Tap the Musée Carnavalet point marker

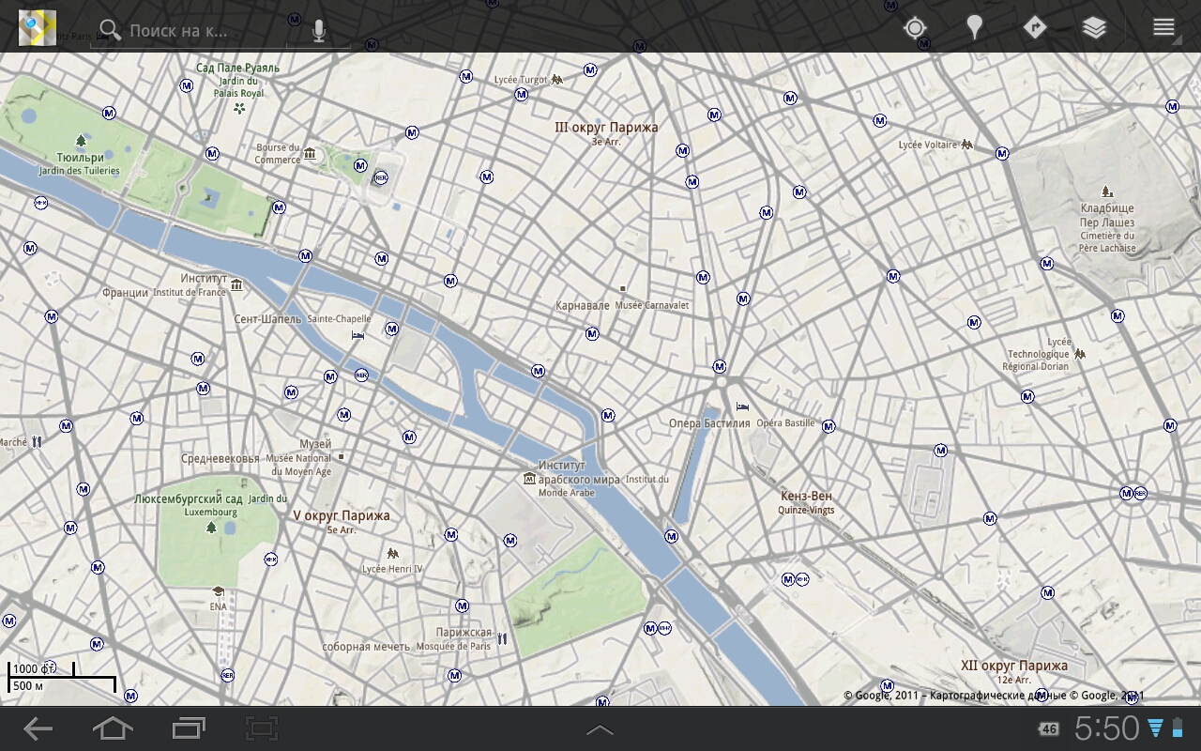(x=621, y=288)
